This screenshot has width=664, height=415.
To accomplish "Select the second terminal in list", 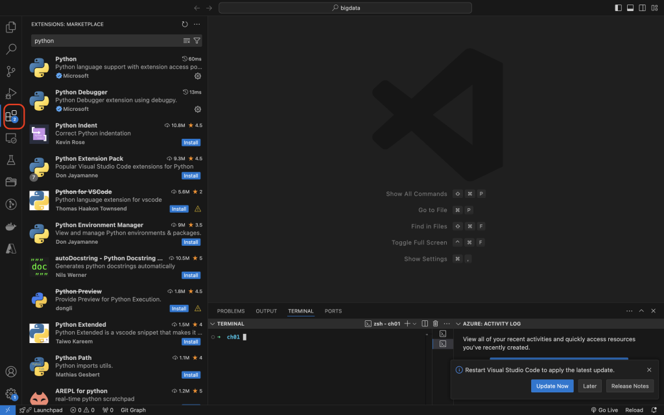I will [x=443, y=344].
